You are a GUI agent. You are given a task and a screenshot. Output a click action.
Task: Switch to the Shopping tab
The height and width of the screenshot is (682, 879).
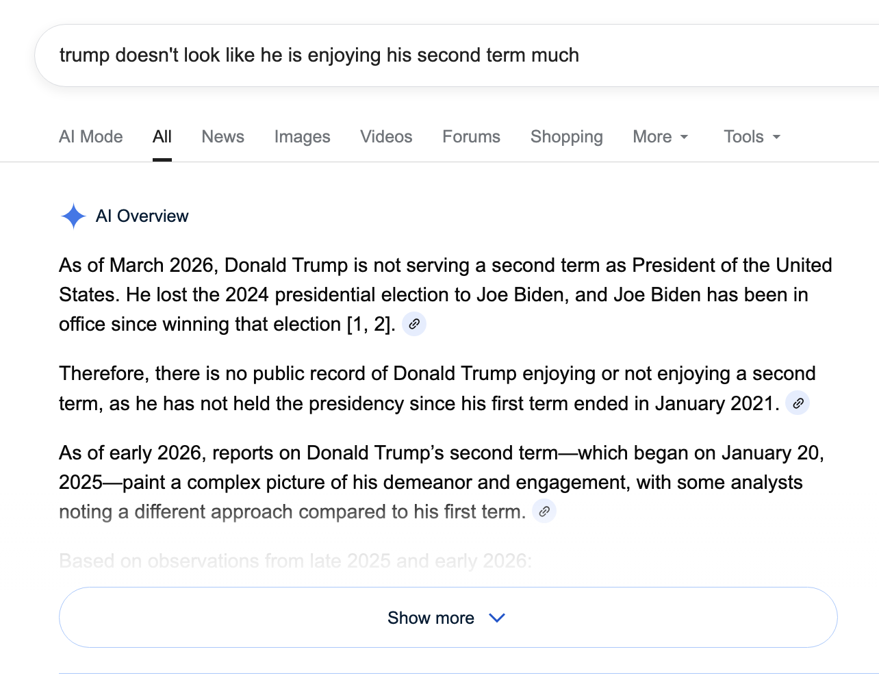(x=567, y=137)
